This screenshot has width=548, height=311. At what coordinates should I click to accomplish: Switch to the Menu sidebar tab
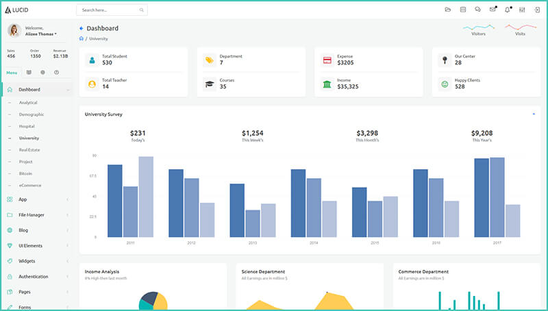click(x=12, y=72)
